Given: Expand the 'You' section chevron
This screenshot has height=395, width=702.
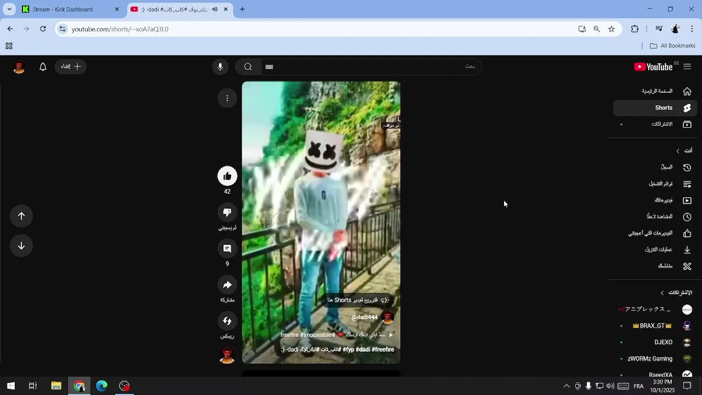Looking at the screenshot, I should [x=678, y=151].
